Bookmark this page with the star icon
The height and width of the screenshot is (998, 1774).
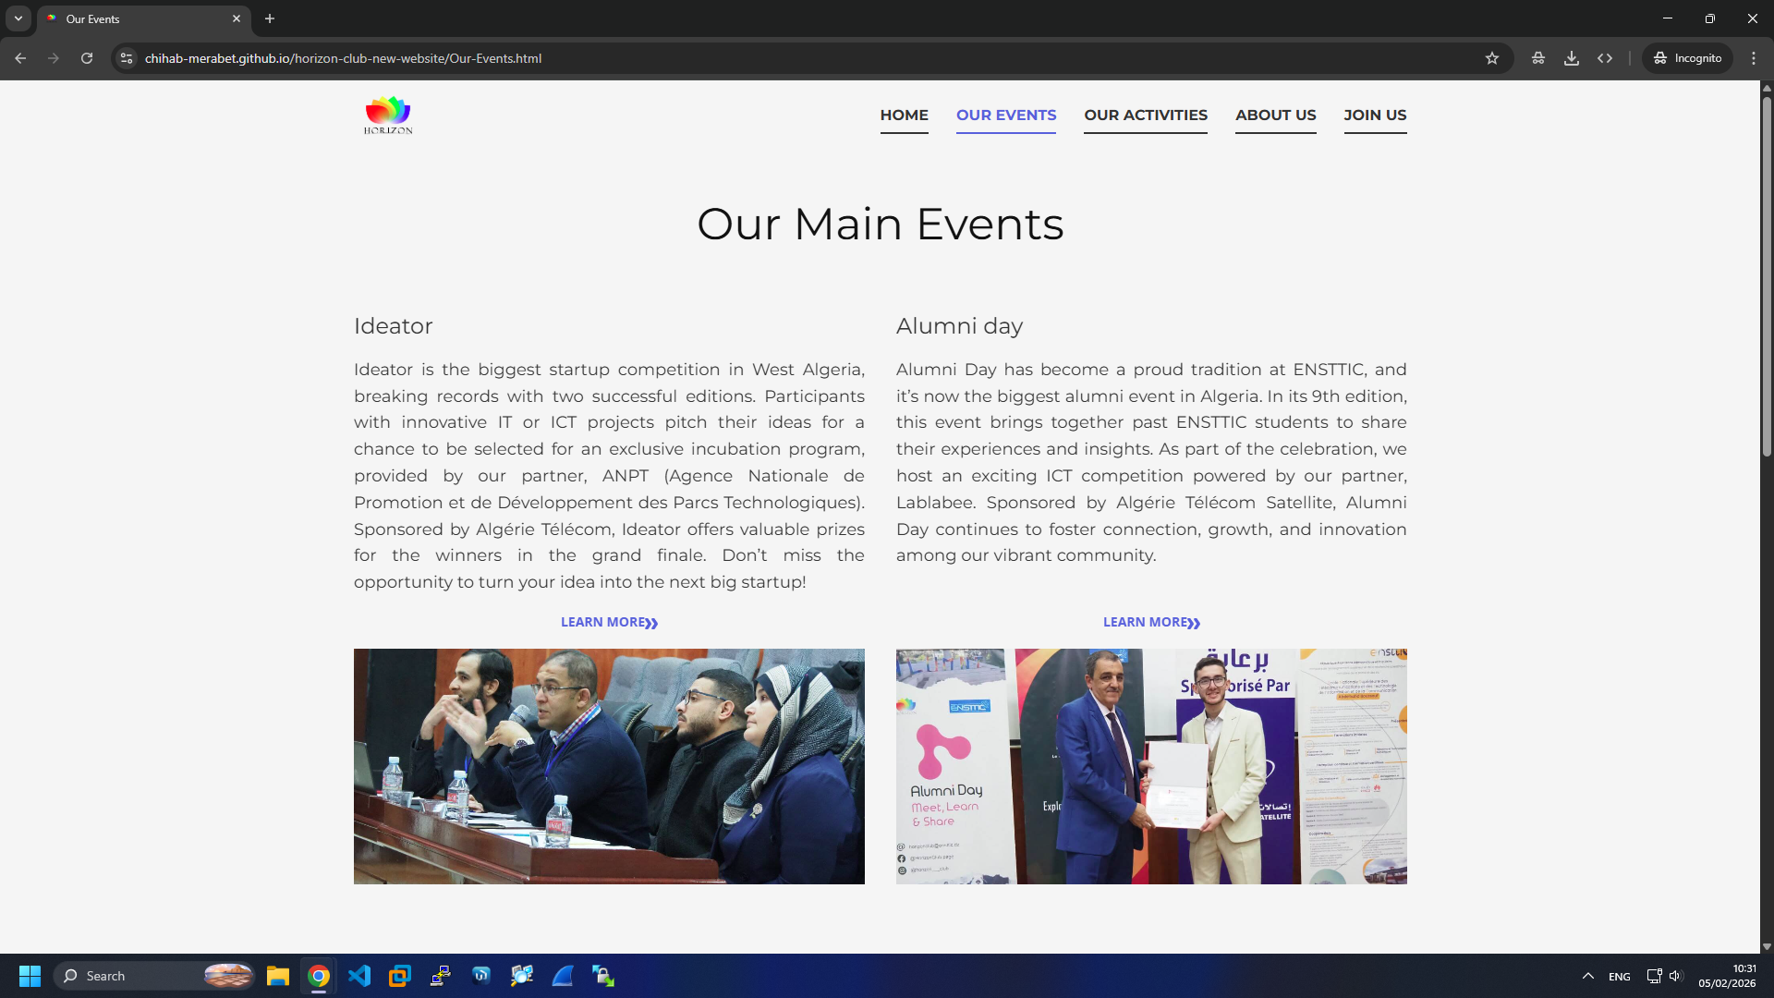(x=1493, y=57)
